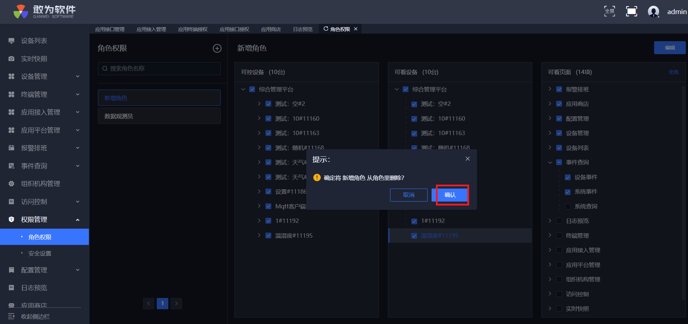Add a new role with plus icon
The width and height of the screenshot is (688, 324).
click(x=217, y=48)
